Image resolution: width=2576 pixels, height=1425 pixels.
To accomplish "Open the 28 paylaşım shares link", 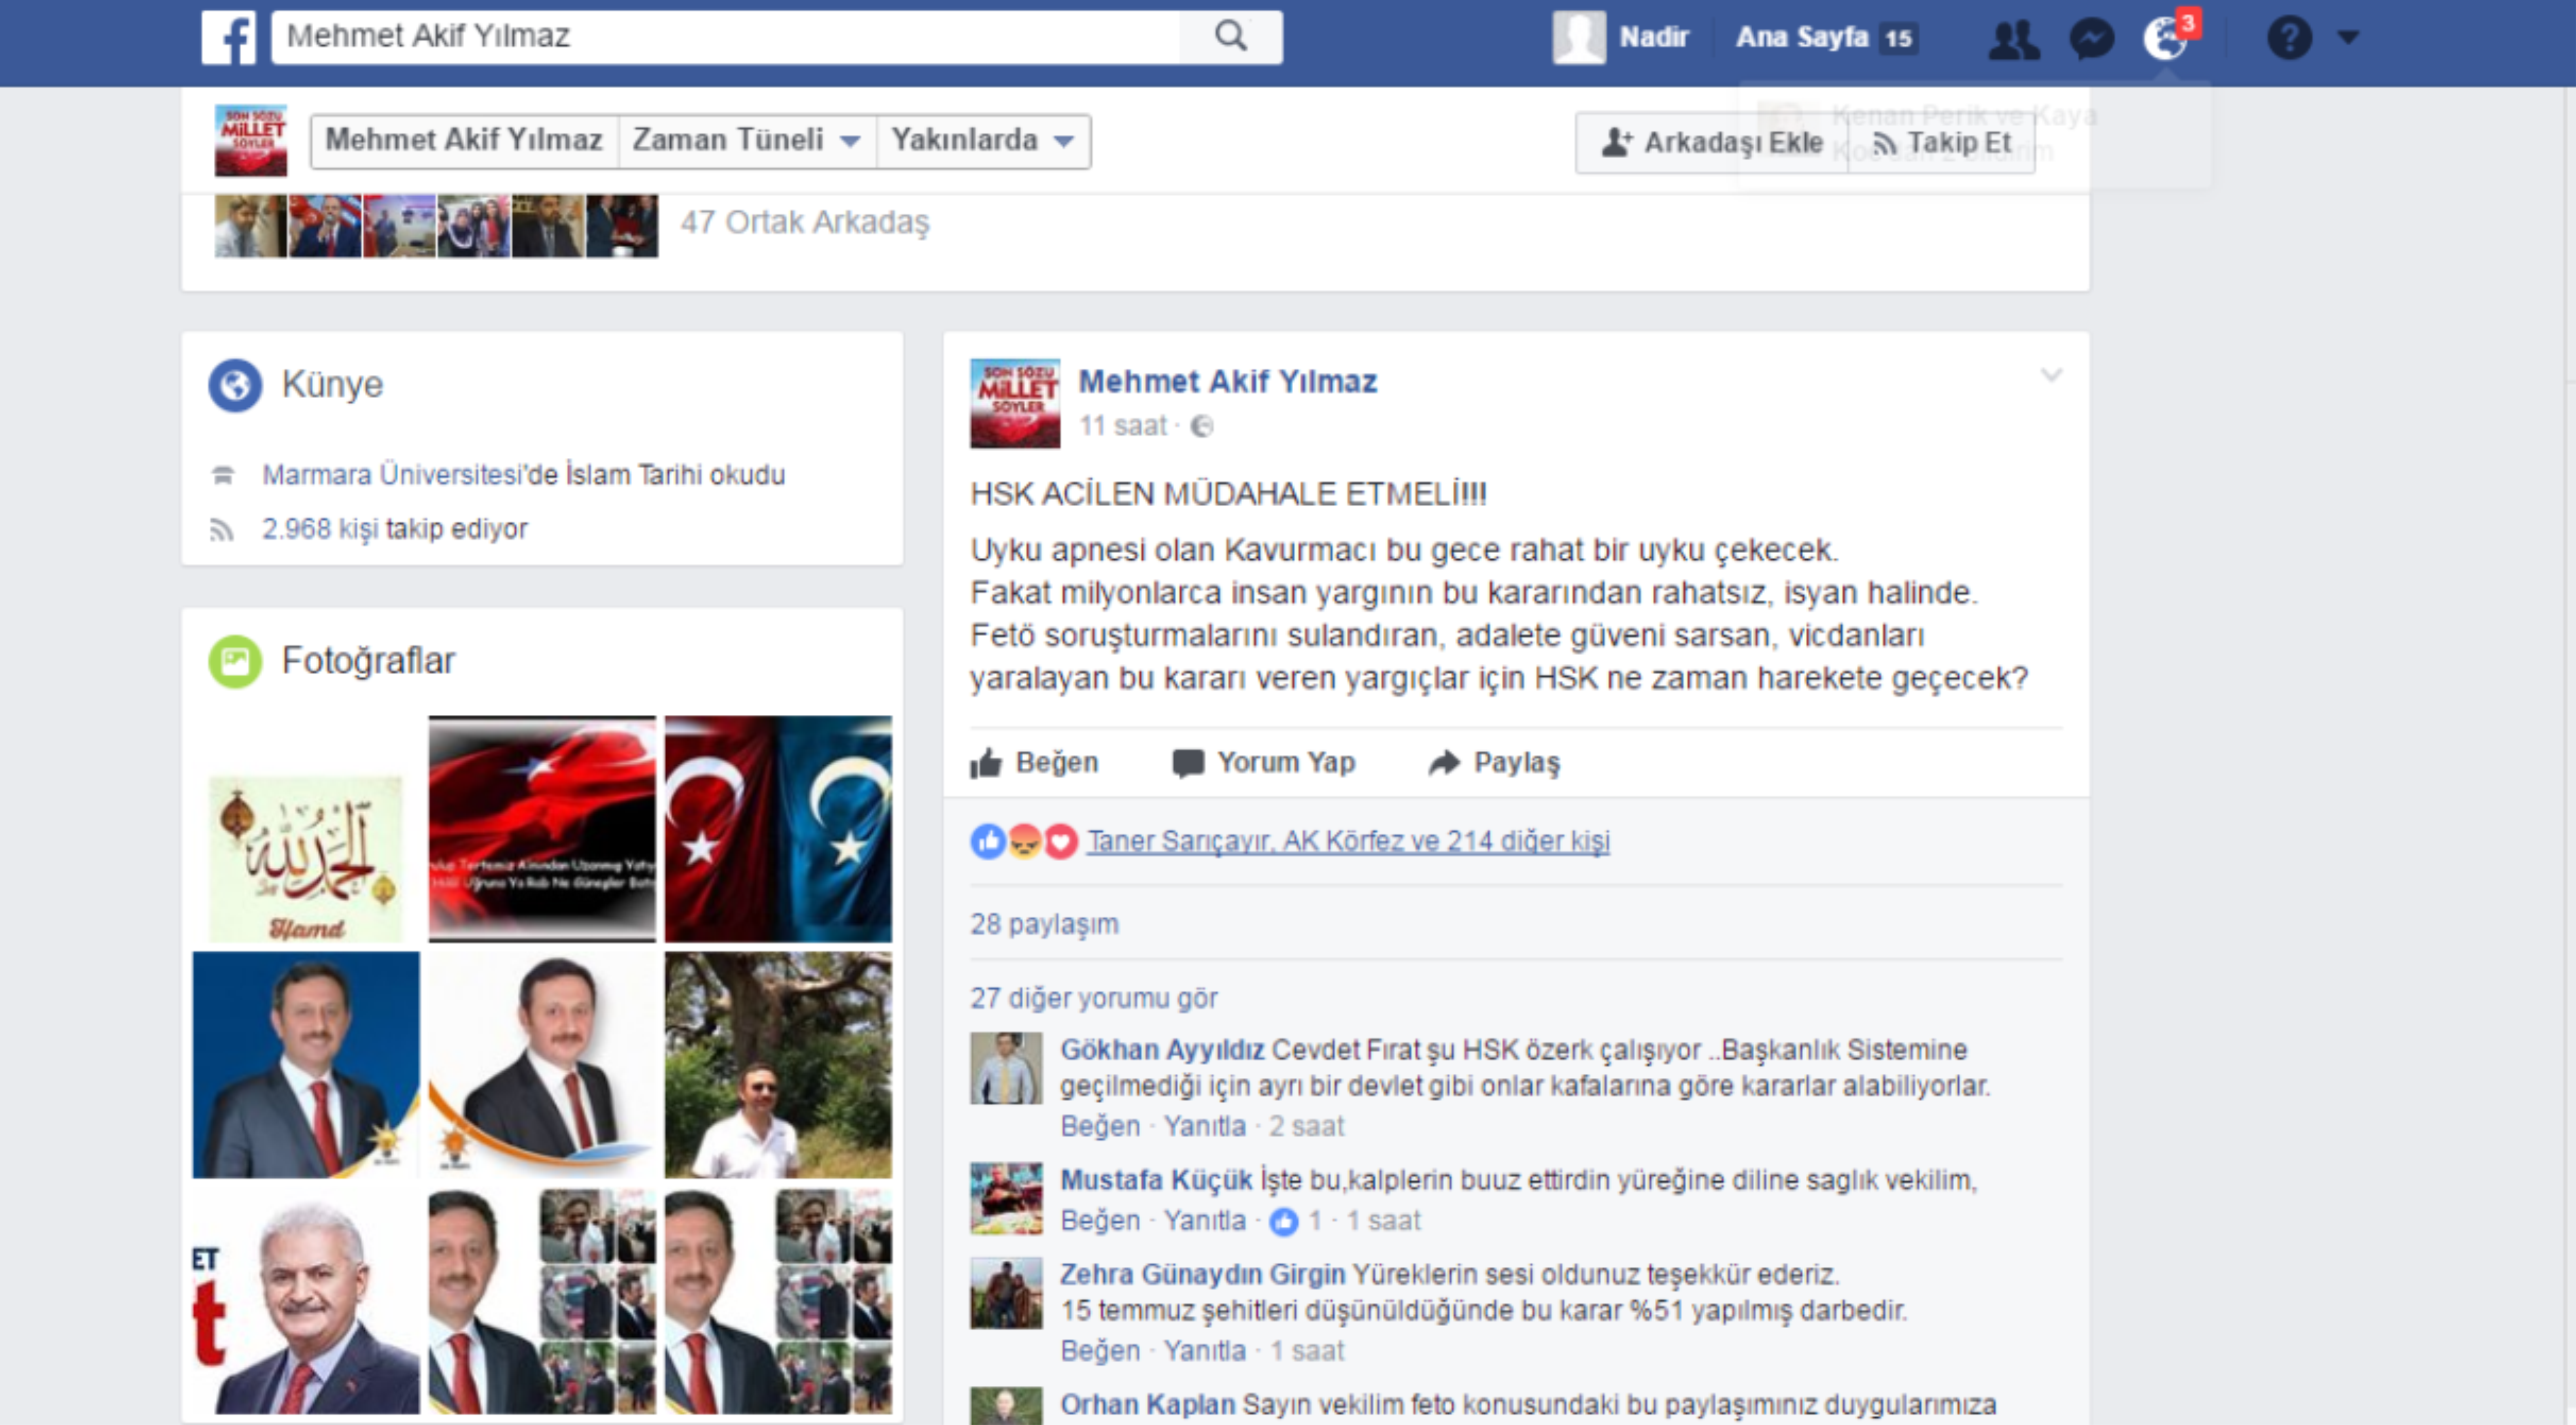I will coord(1044,924).
